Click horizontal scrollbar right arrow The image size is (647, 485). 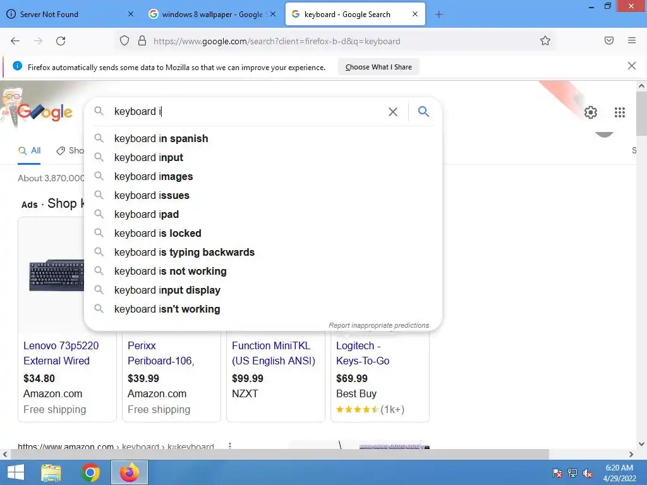click(631, 454)
